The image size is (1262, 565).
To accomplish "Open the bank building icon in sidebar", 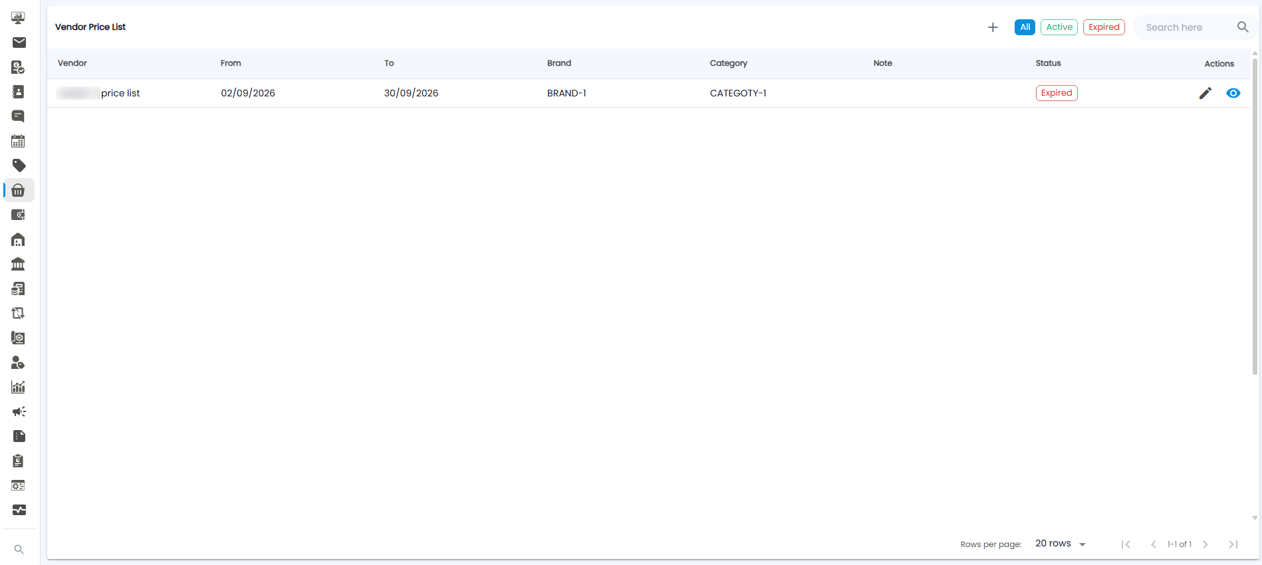I will coord(19,264).
